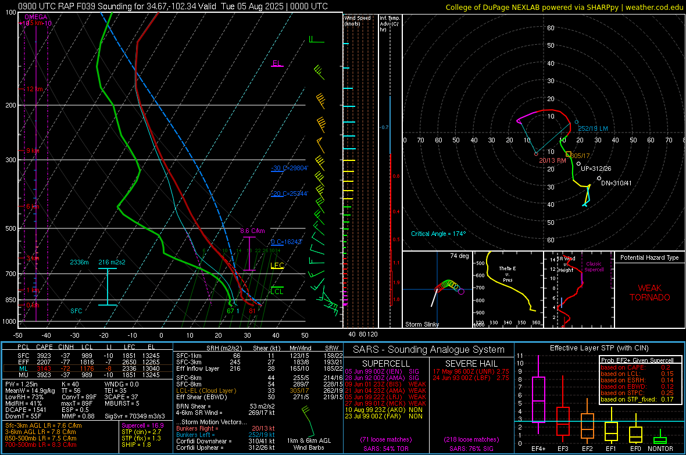Click the '0 C=16243'' freezing level label

pyautogui.click(x=287, y=242)
